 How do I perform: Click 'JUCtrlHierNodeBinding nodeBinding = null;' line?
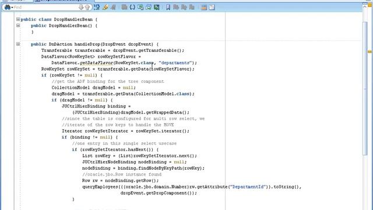point(135,162)
